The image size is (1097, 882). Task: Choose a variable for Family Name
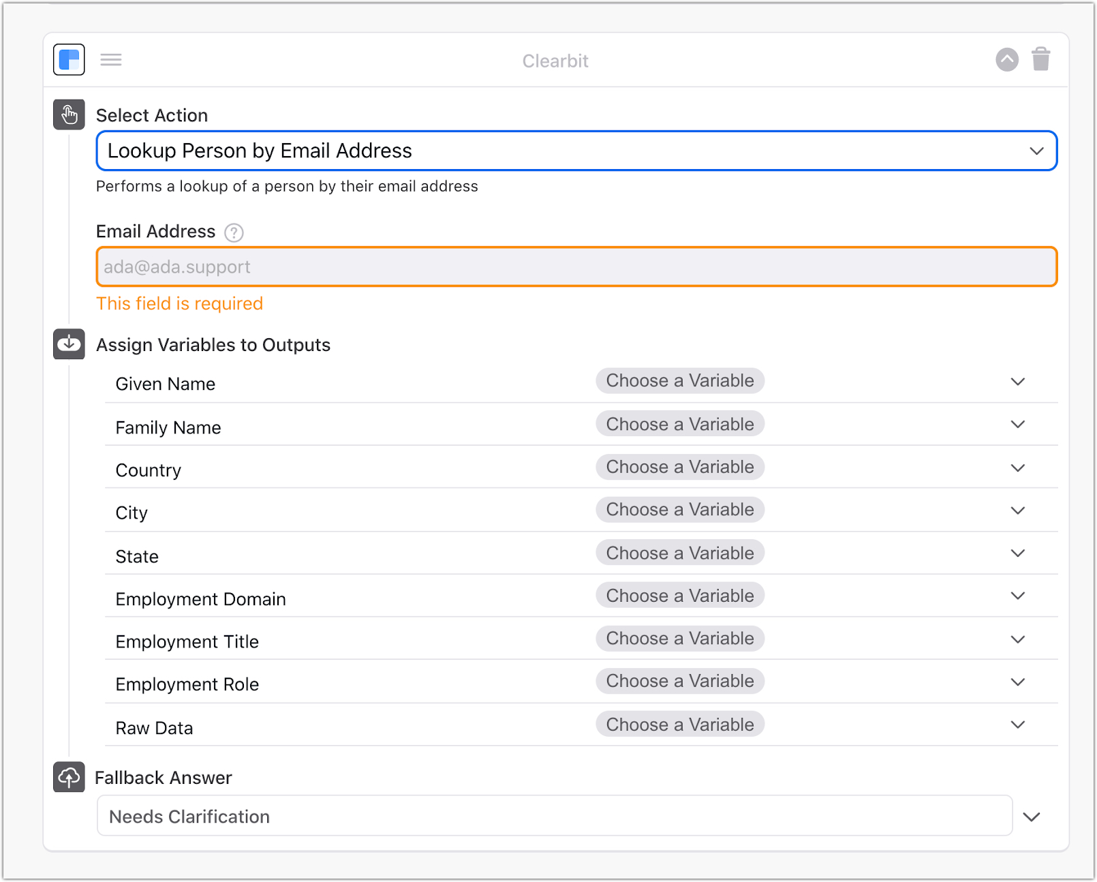point(679,424)
